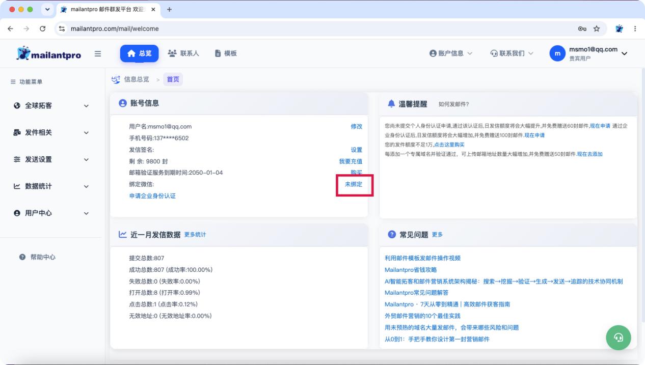The image size is (645, 365).
Task: Click the mailantpro extension icon in toolbar
Action: [x=620, y=29]
